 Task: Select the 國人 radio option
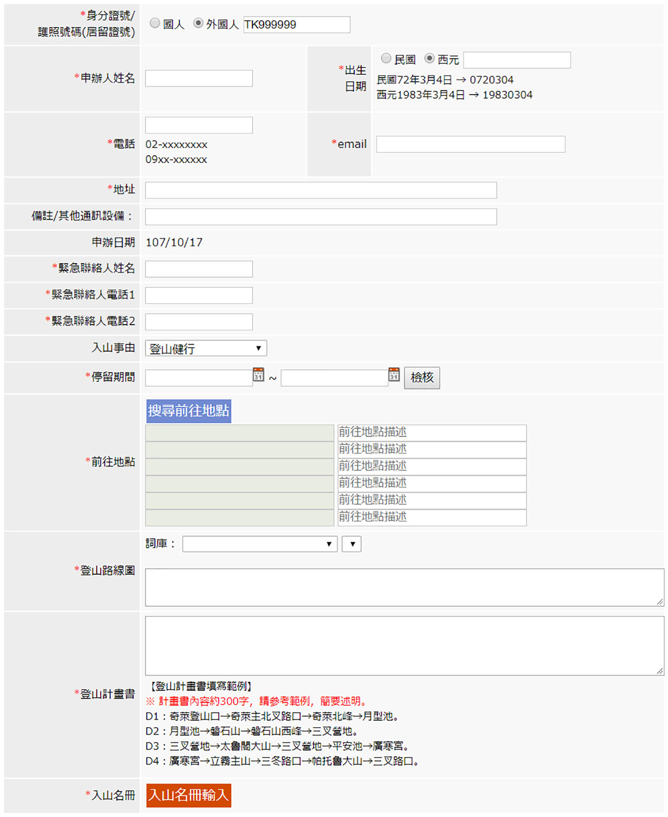pos(155,23)
